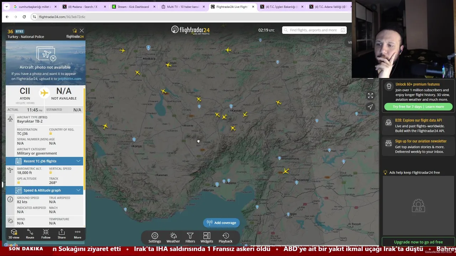Open the More options menu
The height and width of the screenshot is (256, 456).
77,234
